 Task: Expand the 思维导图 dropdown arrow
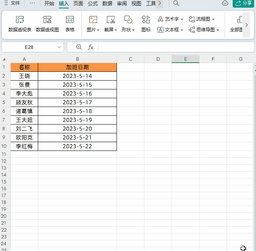(218, 30)
